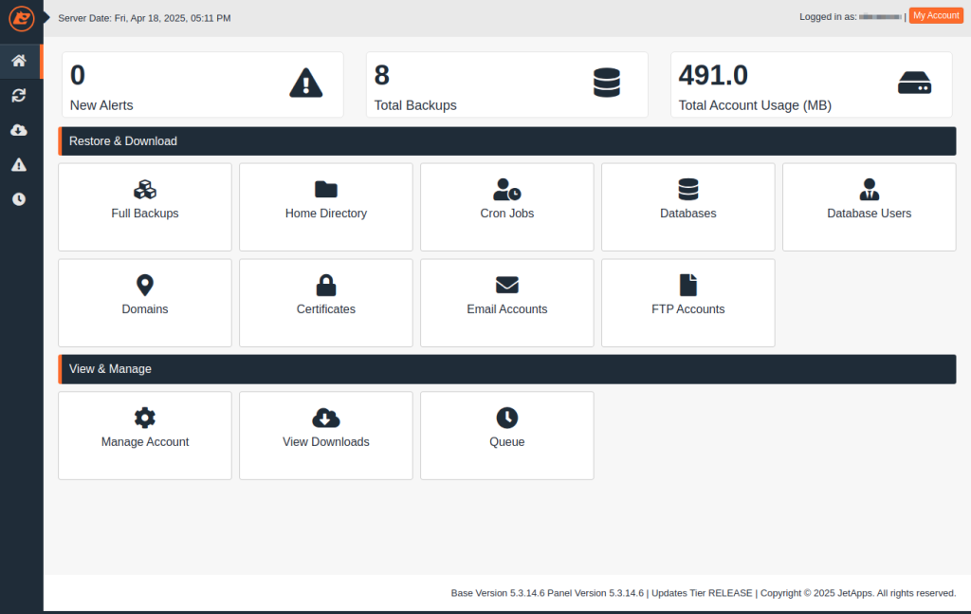This screenshot has width=971, height=614.
Task: Open the Home Directory label
Action: point(326,214)
